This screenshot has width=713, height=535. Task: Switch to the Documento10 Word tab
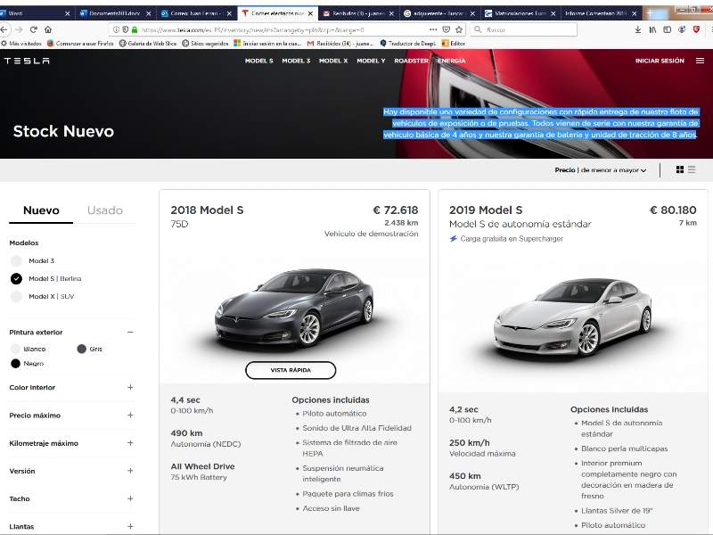(114, 13)
